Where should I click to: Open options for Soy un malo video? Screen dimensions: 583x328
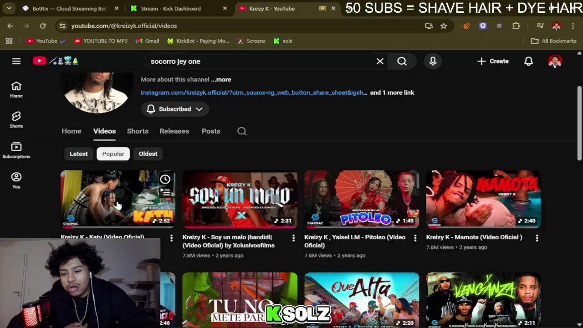293,238
